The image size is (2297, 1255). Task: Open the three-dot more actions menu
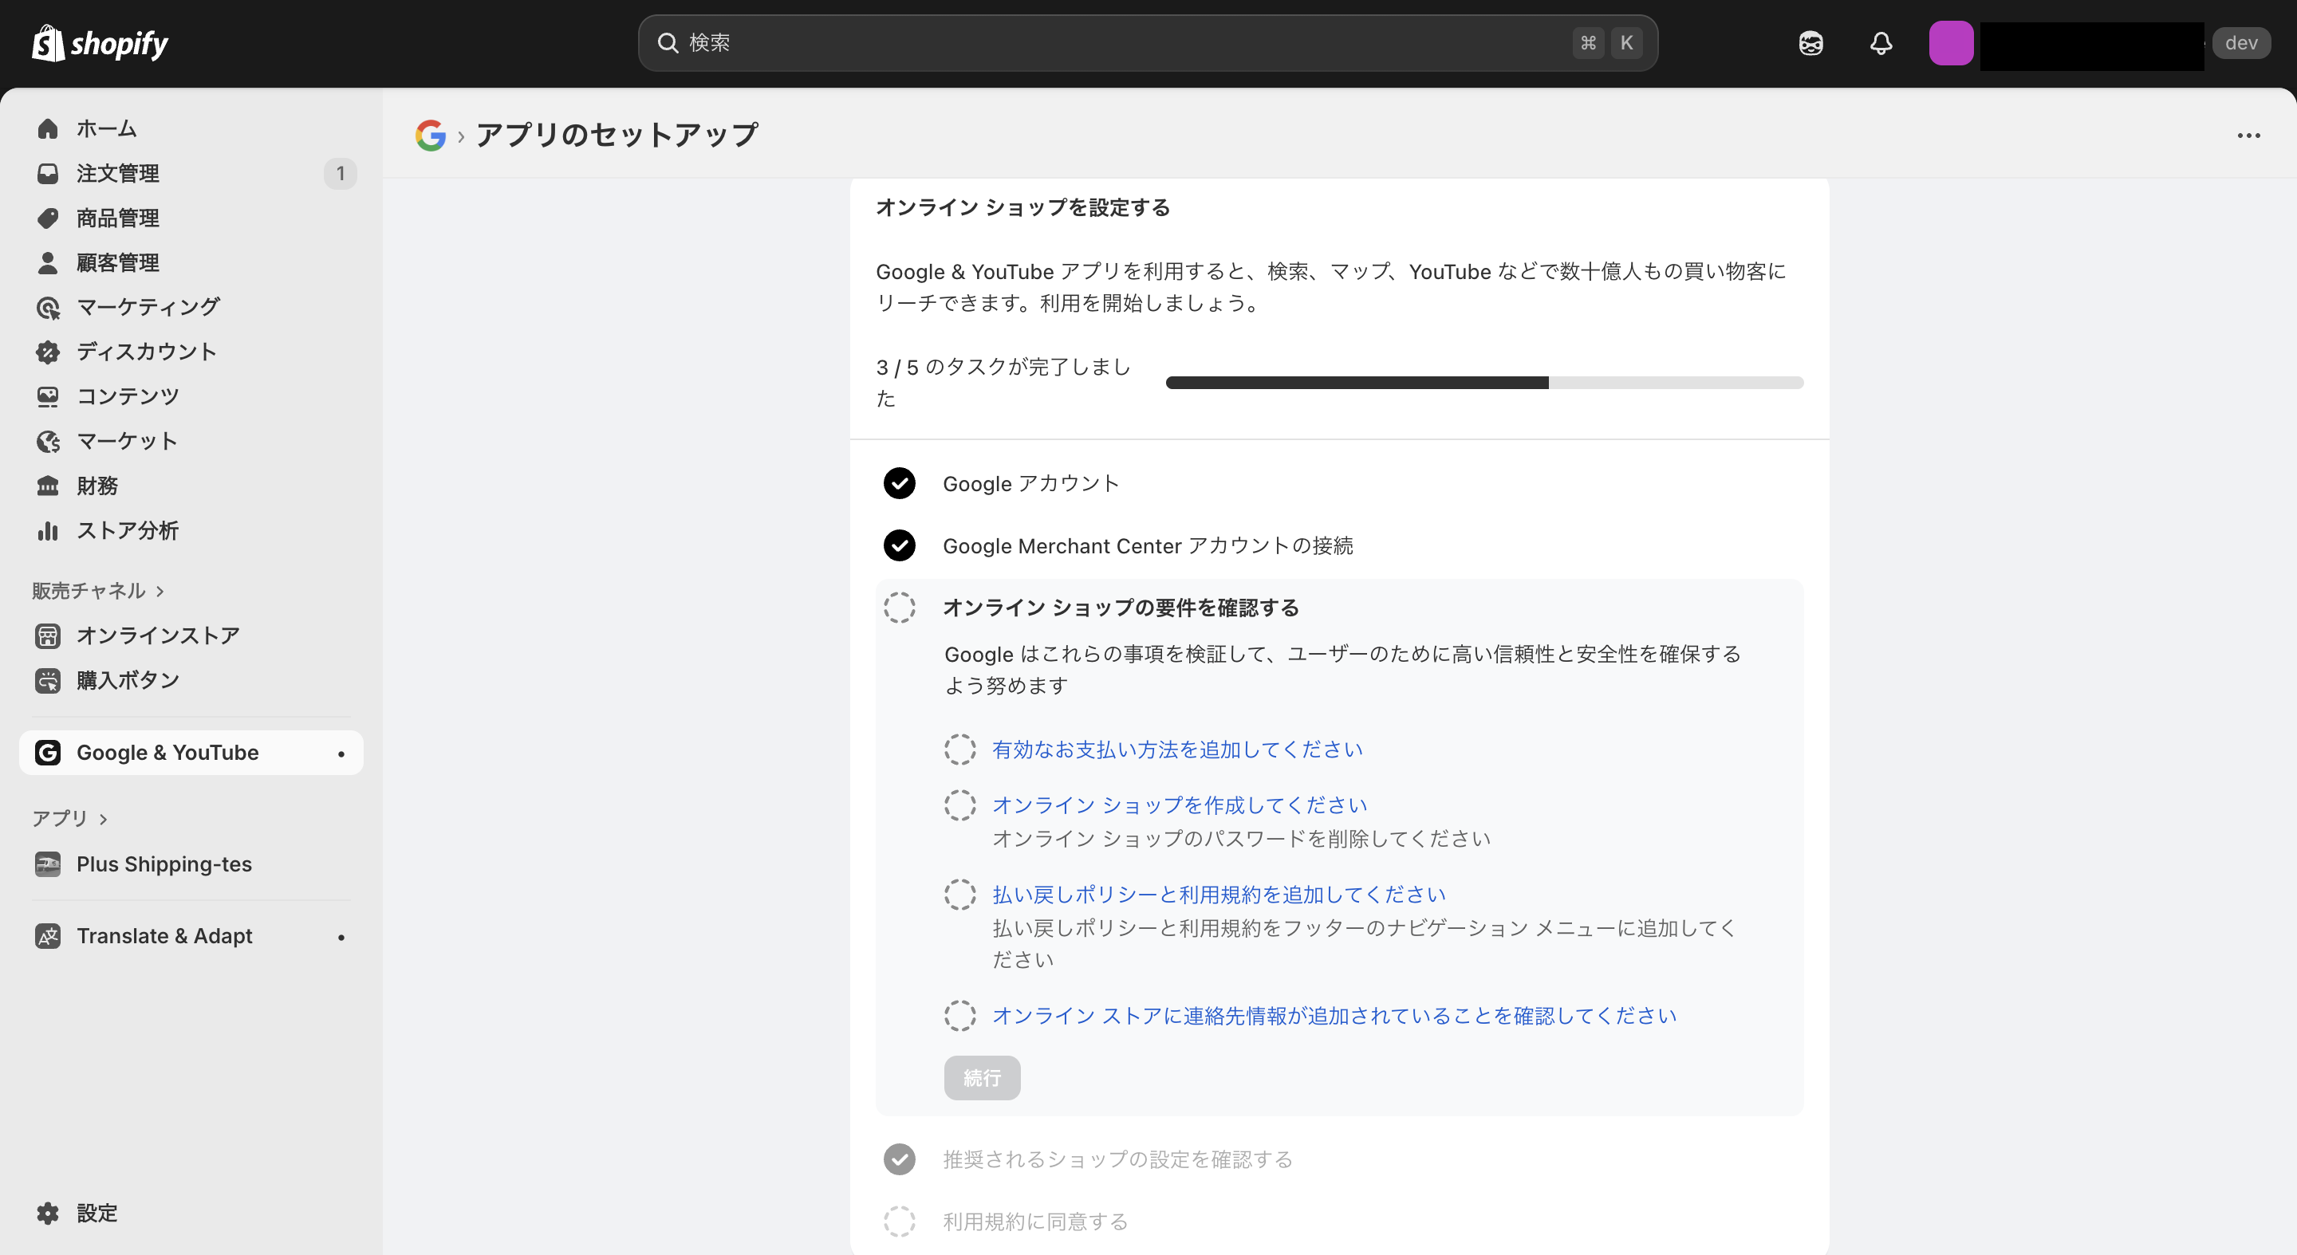[2248, 136]
